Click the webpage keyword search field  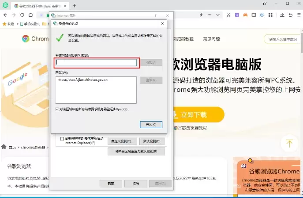point(283,39)
